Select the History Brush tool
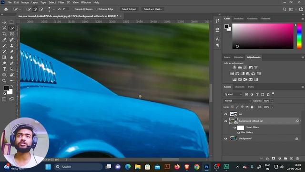305x172 pixels. [4, 52]
